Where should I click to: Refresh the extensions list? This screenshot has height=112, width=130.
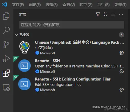point(106,14)
